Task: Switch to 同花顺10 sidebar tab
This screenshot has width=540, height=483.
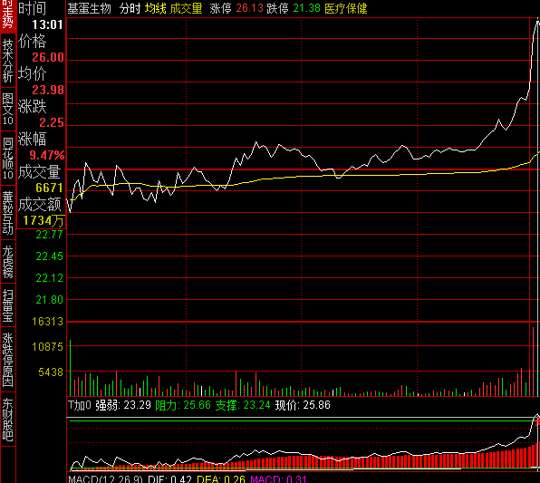Action: (x=7, y=158)
